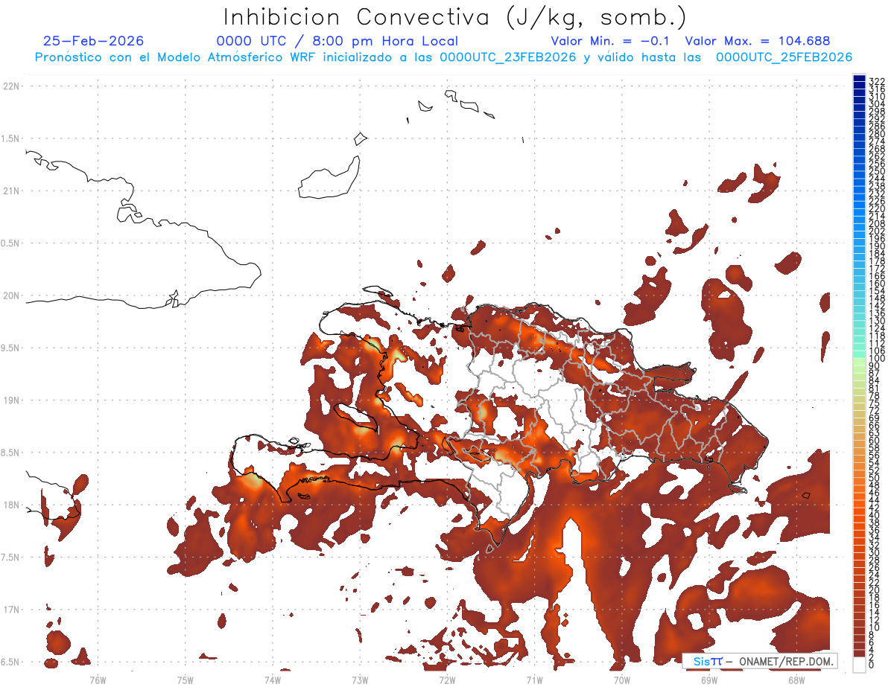Click the white swatch at the colorbar bottom

tap(859, 665)
